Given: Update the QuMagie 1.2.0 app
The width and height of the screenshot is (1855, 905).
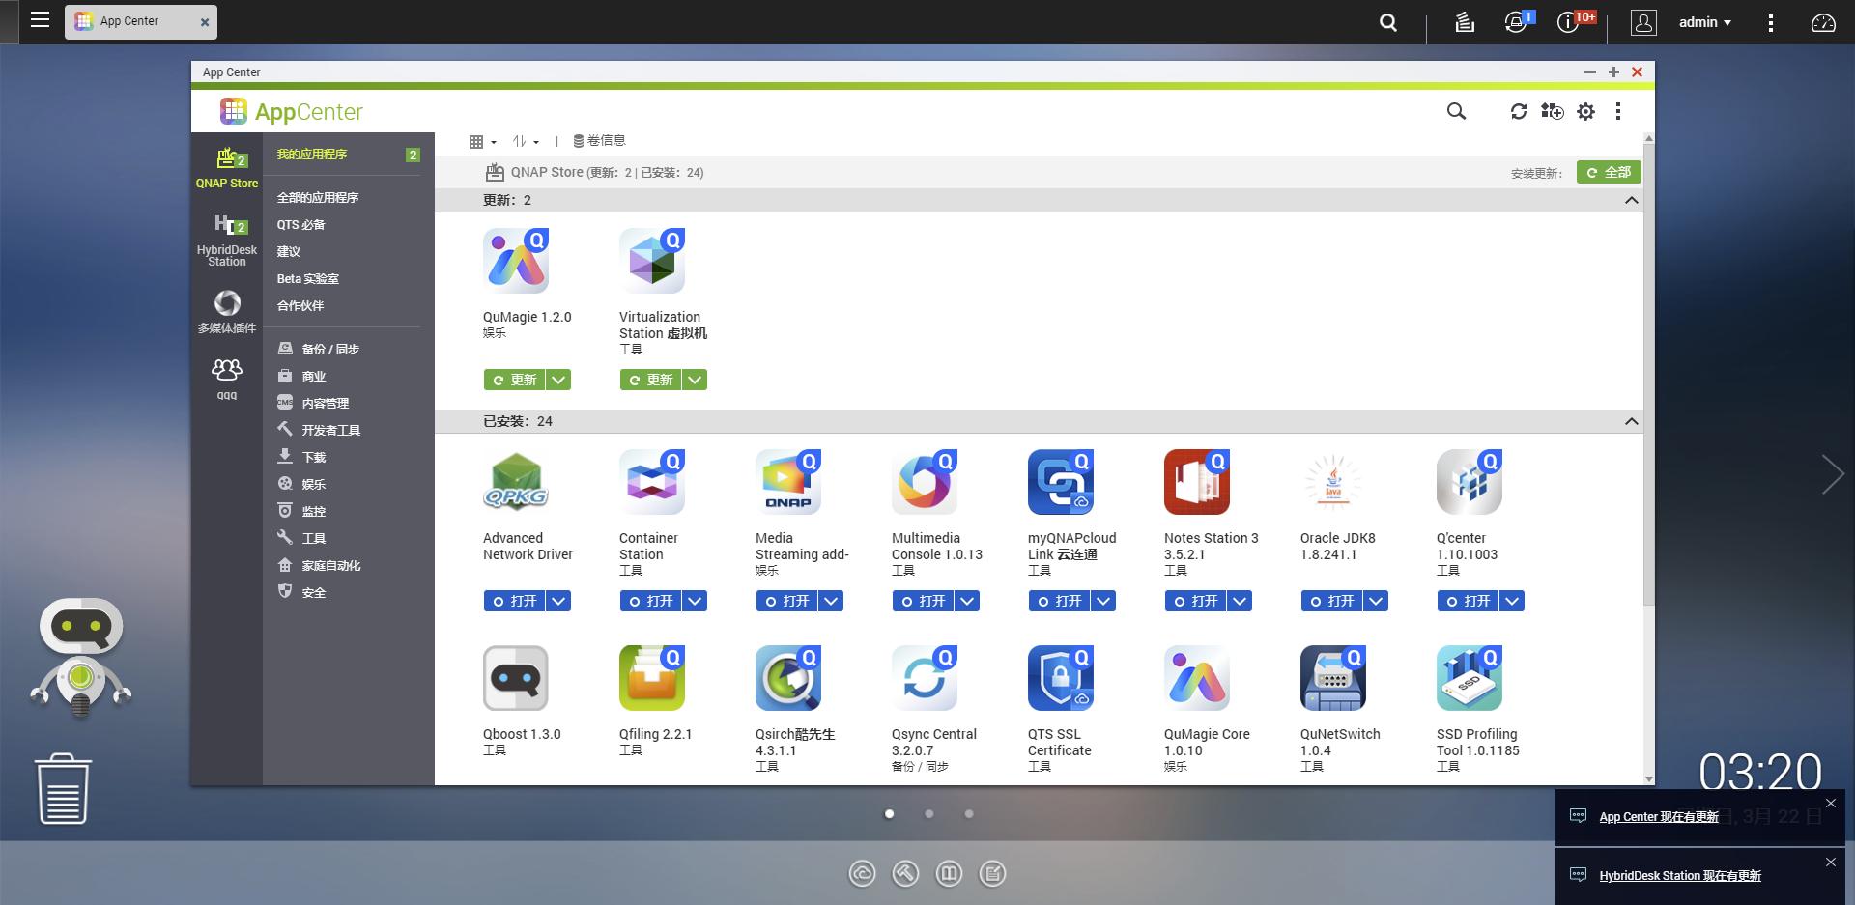Looking at the screenshot, I should click(515, 380).
